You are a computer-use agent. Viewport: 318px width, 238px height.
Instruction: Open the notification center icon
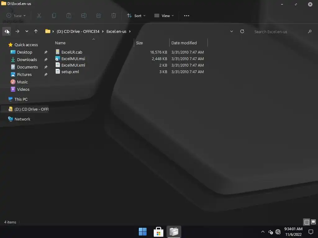point(311,232)
